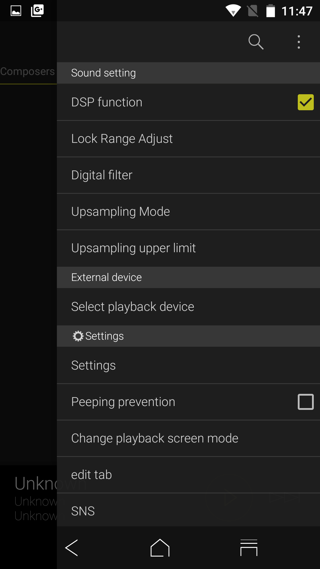320x569 pixels.
Task: Open recent apps overview button
Action: pos(249,548)
